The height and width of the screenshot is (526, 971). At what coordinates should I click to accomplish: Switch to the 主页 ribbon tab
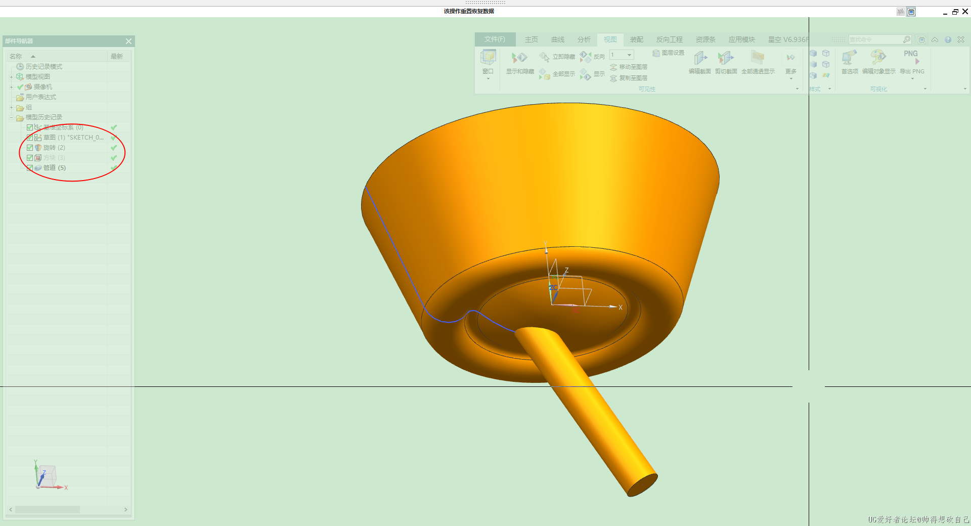click(x=531, y=39)
